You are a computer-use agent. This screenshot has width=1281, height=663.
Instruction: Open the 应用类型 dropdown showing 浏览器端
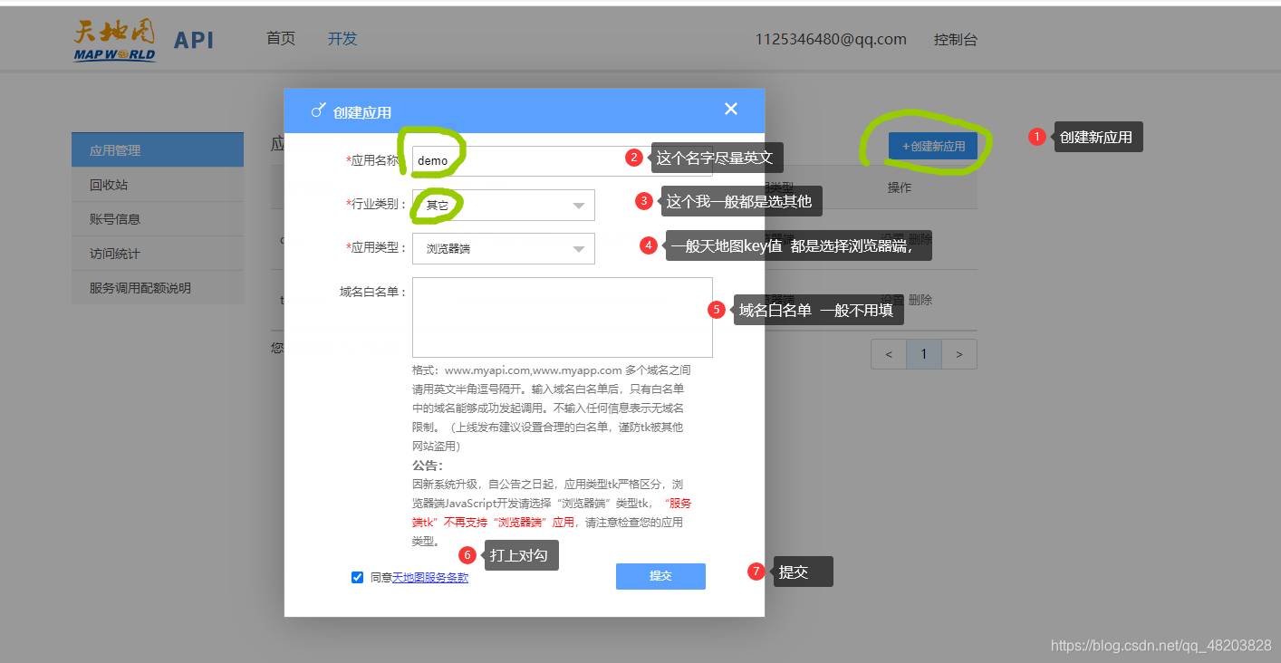(504, 248)
